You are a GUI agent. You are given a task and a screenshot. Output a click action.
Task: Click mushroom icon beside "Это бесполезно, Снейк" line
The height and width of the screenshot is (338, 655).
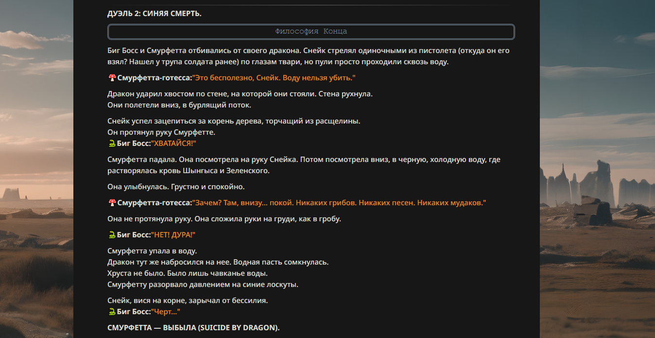coord(112,78)
